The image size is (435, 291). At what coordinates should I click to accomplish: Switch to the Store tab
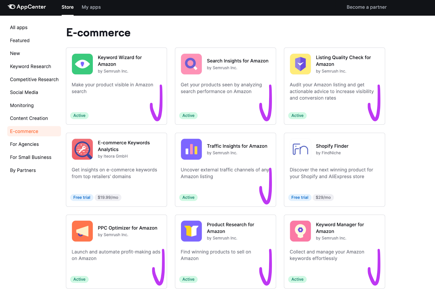point(67,7)
